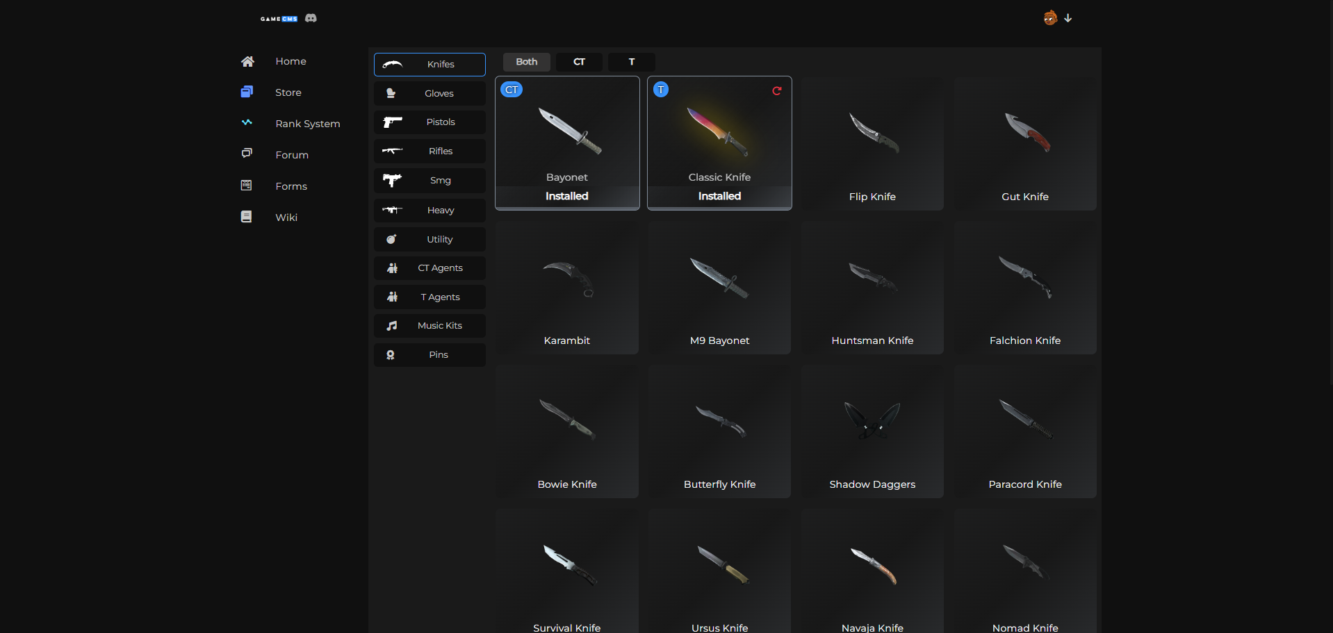The image size is (1333, 633).
Task: Choose the Ursus Knife
Action: (719, 571)
